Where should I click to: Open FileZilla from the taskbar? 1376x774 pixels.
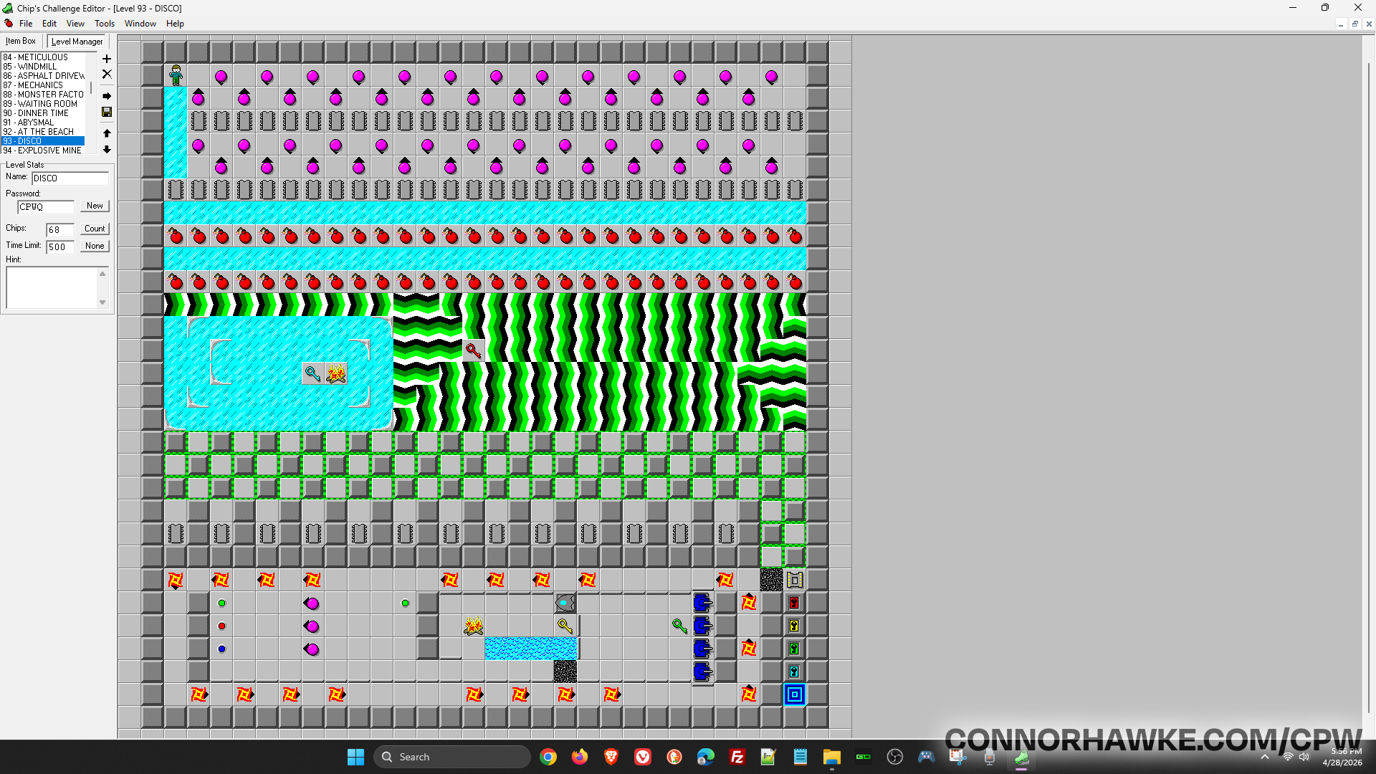[x=737, y=757]
